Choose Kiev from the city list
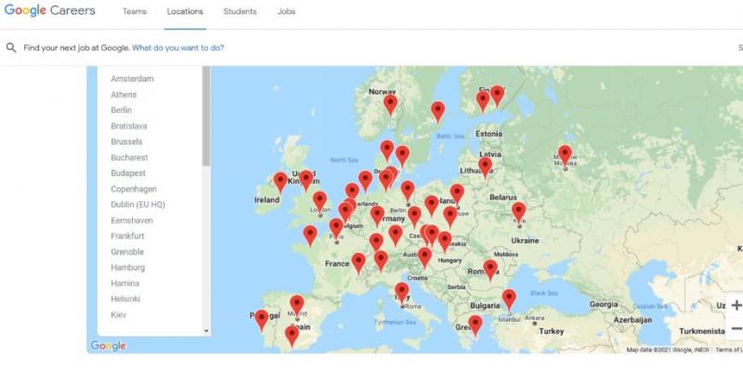Image resolution: width=743 pixels, height=371 pixels. pos(119,314)
